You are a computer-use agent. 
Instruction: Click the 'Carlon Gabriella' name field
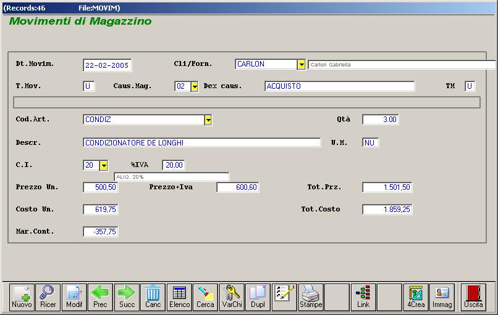tap(402, 65)
